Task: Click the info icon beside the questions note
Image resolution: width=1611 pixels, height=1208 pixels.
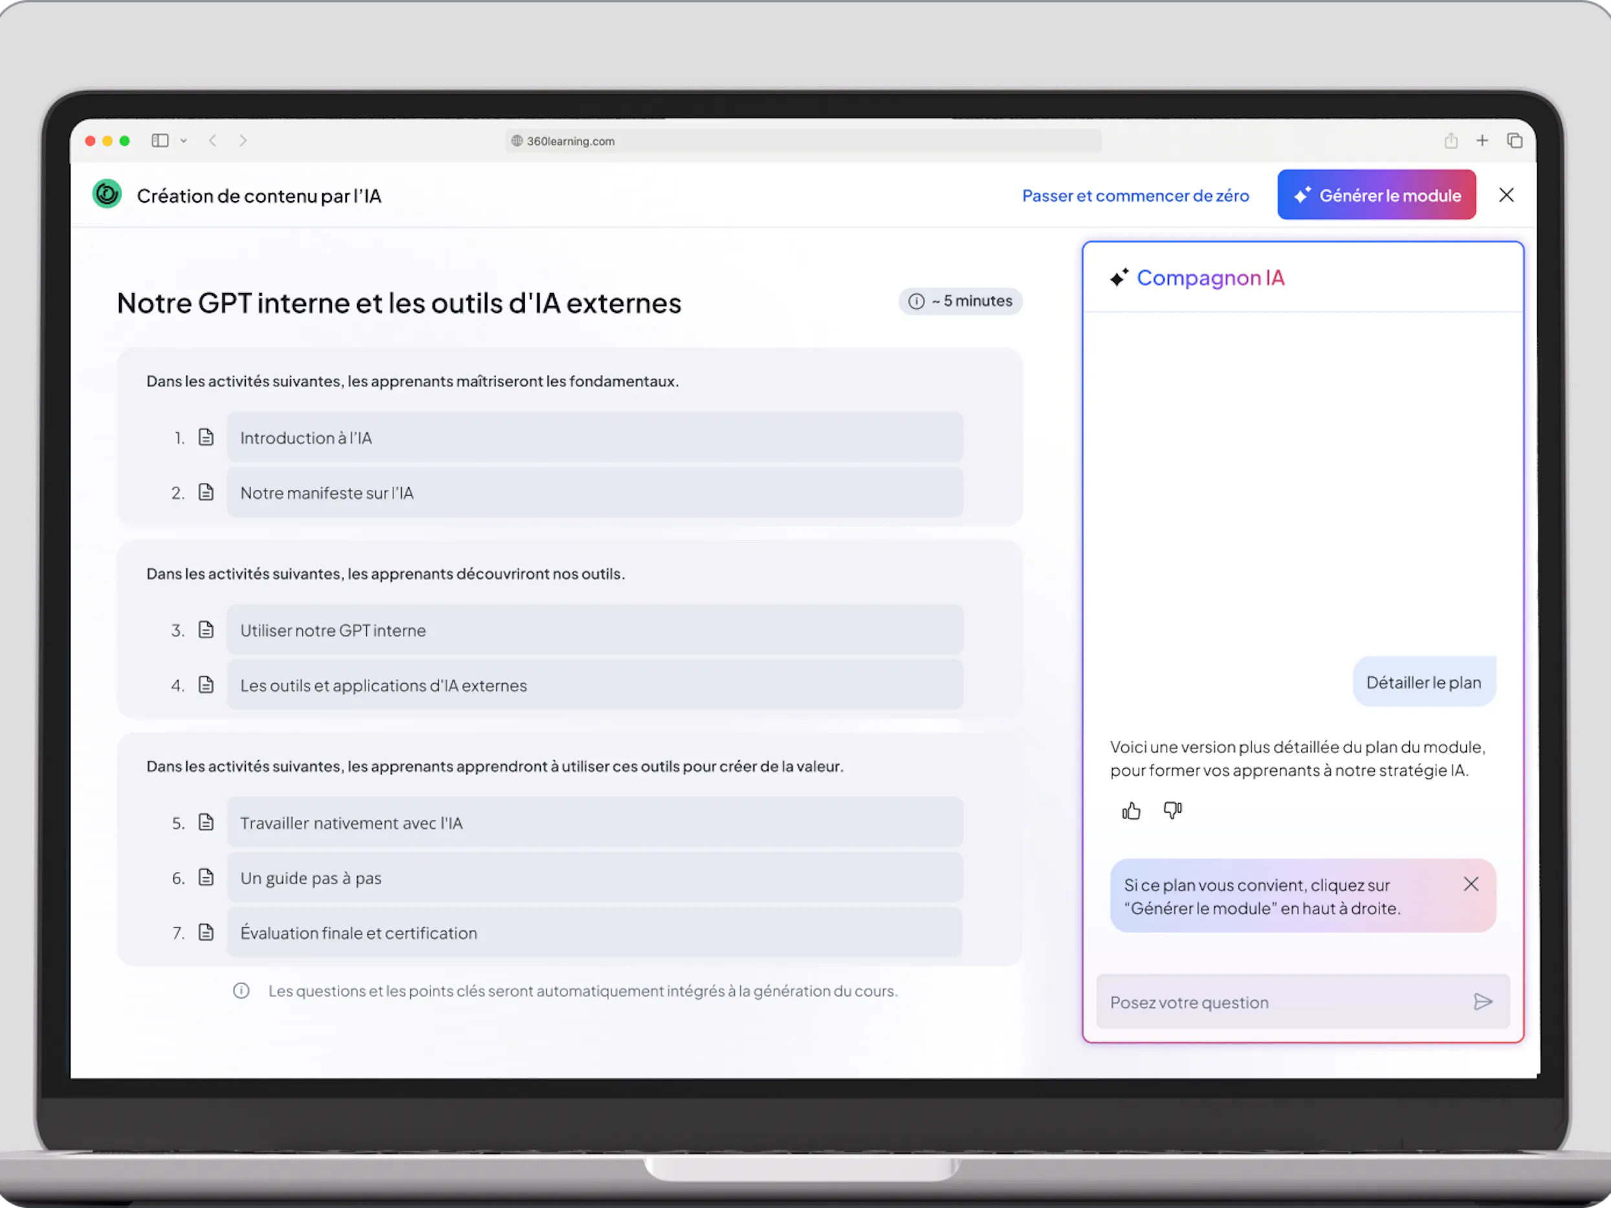Action: coord(241,991)
